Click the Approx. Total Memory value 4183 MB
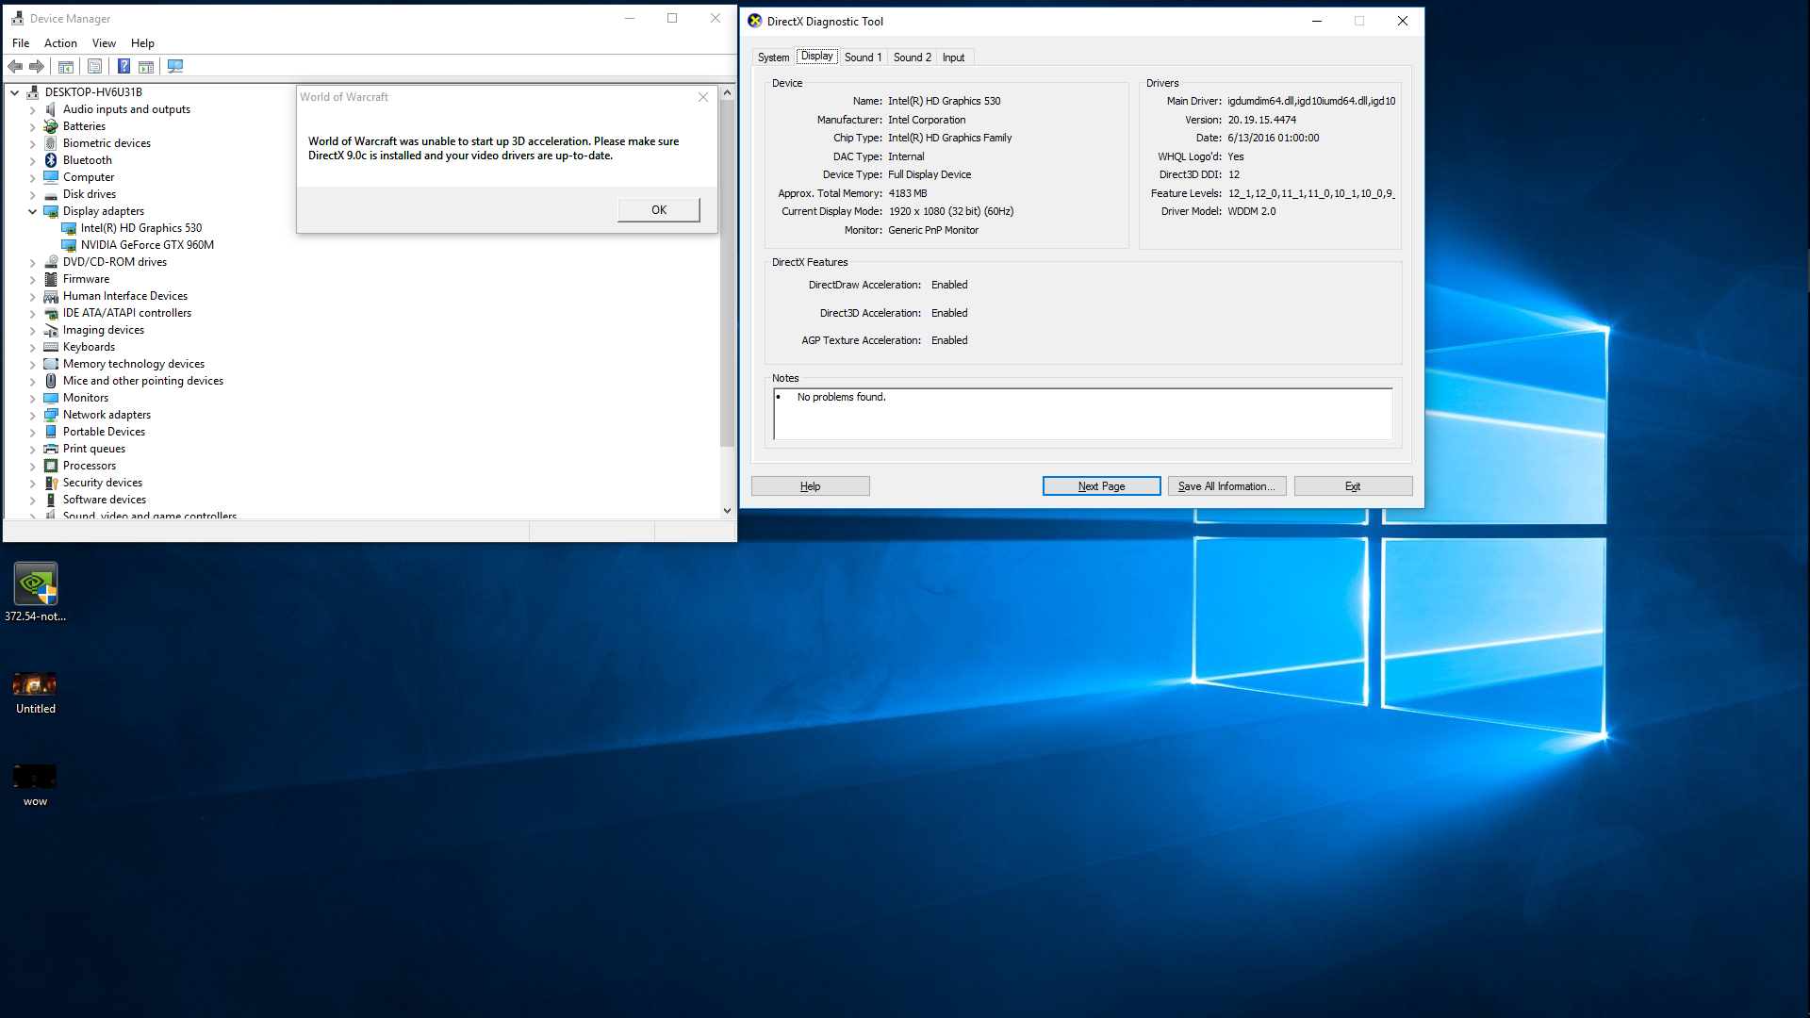This screenshot has height=1018, width=1810. pyautogui.click(x=908, y=193)
